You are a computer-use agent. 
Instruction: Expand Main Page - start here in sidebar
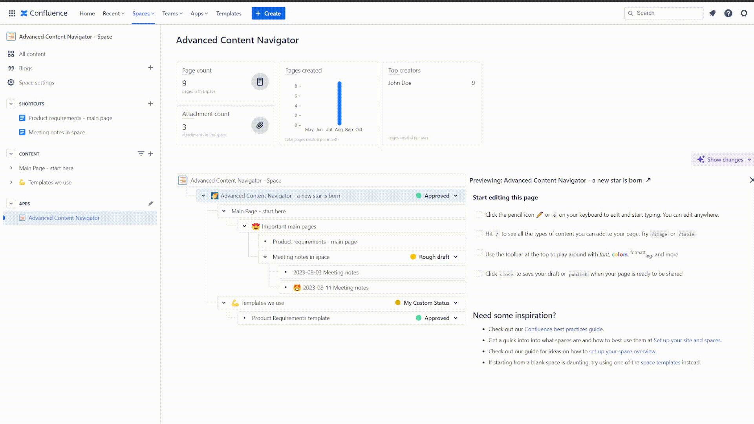(x=11, y=168)
